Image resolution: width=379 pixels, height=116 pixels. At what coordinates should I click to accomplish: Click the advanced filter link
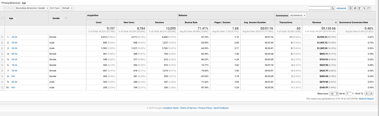341,8
